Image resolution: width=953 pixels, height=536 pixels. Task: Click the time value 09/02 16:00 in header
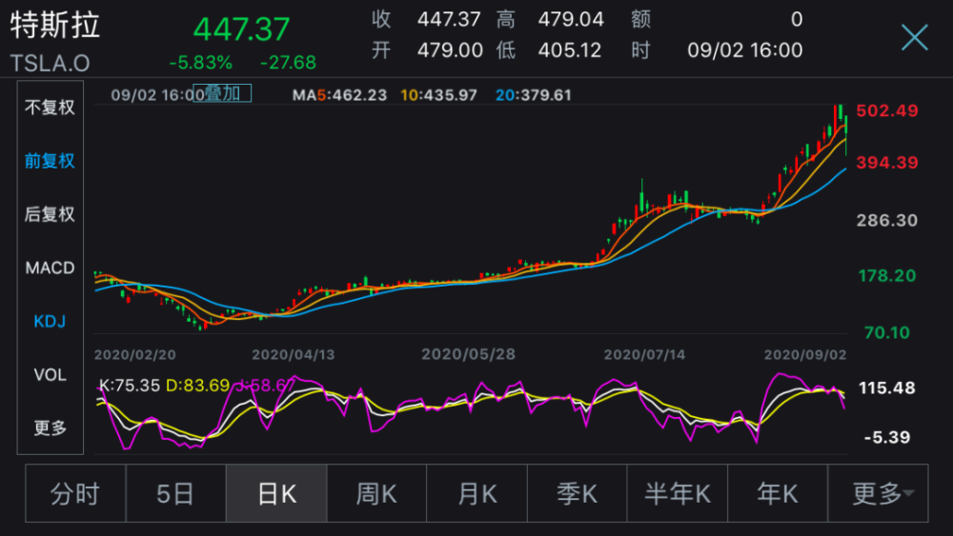(744, 50)
